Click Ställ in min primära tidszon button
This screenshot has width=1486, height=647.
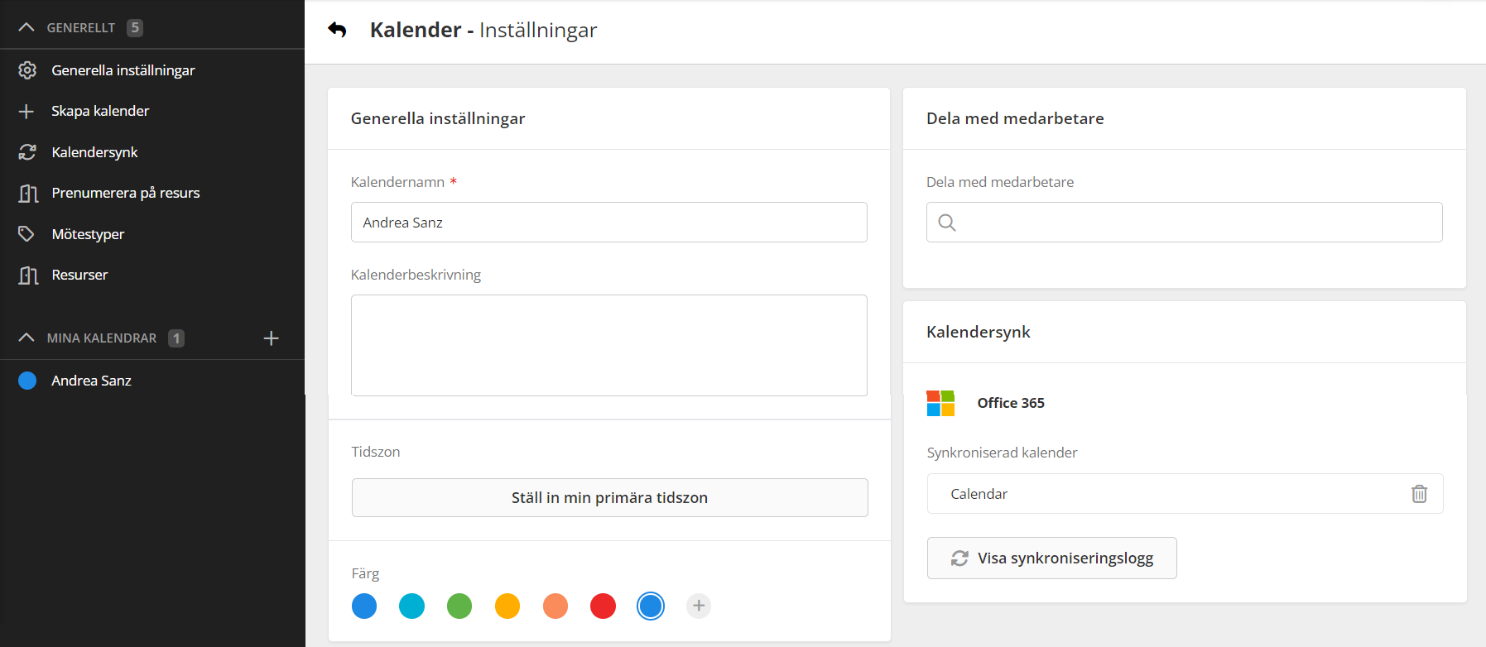pos(609,497)
